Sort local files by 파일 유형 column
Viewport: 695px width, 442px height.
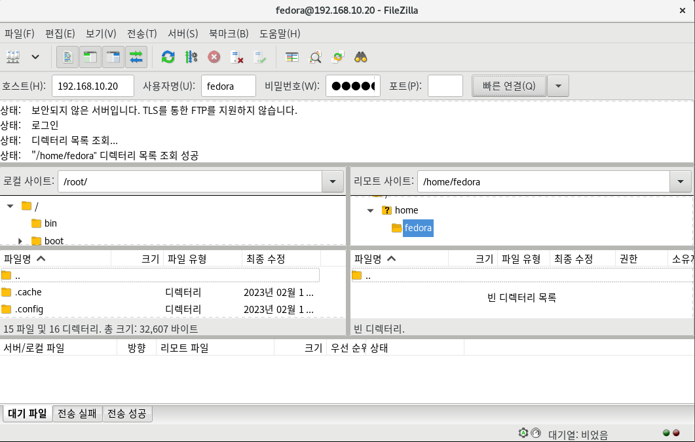pos(203,259)
